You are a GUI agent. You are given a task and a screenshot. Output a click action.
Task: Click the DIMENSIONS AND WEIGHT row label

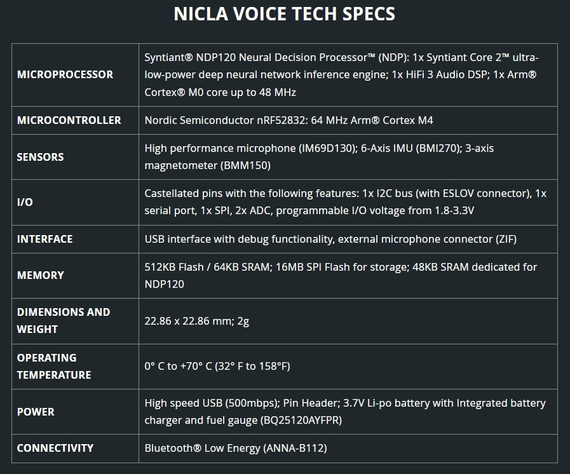[x=64, y=320]
